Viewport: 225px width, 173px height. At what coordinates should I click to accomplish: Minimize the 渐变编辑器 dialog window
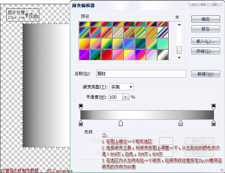194,4
